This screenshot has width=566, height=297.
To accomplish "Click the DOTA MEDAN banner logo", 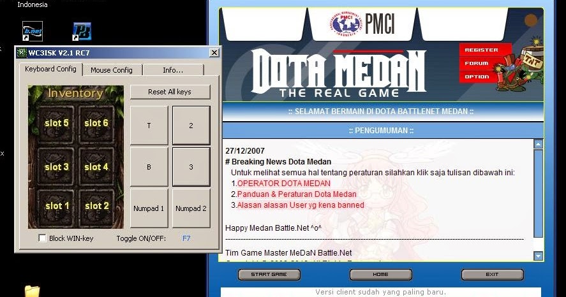I will point(339,73).
